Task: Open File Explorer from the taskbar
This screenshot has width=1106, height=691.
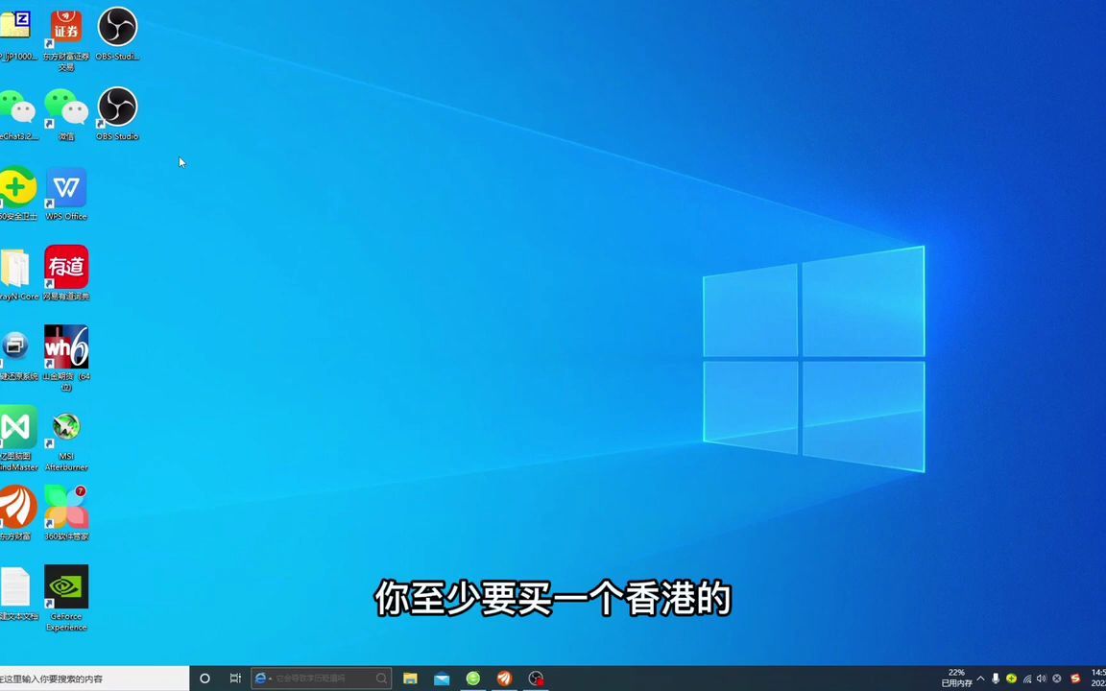Action: pyautogui.click(x=411, y=679)
